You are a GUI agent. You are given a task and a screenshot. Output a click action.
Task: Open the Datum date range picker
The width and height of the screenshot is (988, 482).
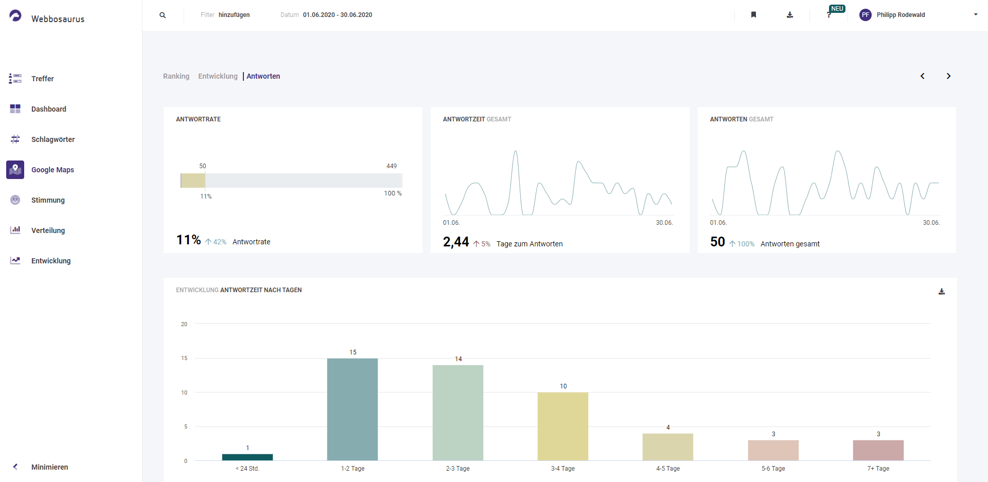click(326, 15)
